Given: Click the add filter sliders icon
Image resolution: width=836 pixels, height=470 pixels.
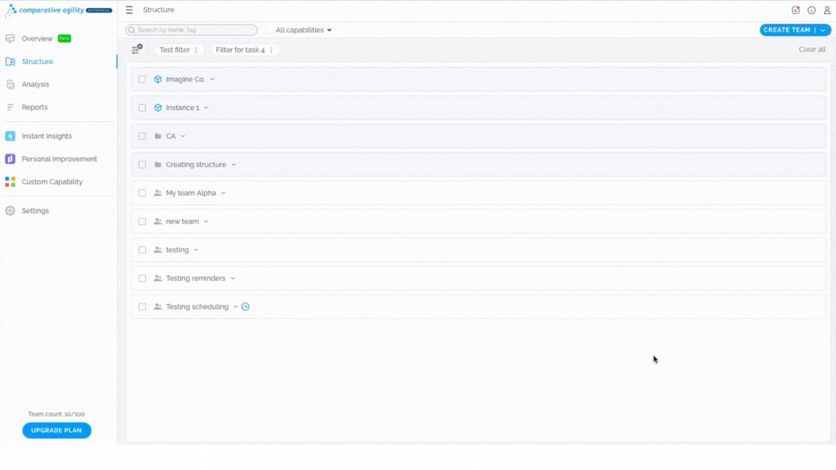Looking at the screenshot, I should [x=137, y=49].
